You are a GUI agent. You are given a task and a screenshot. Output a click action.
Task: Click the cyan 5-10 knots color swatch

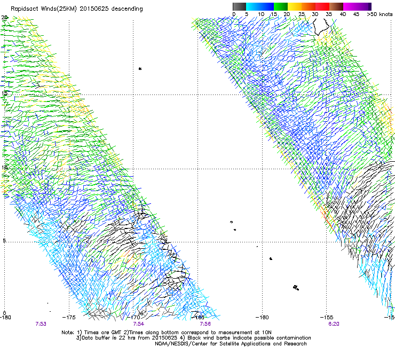(x=253, y=6)
